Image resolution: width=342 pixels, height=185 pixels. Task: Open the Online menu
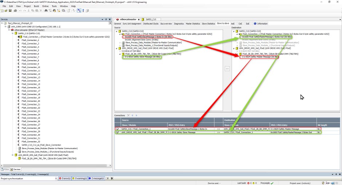point(45,6)
